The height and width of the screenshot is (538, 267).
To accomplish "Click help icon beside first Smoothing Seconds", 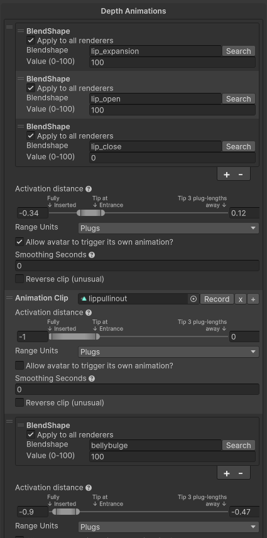I will click(x=92, y=255).
